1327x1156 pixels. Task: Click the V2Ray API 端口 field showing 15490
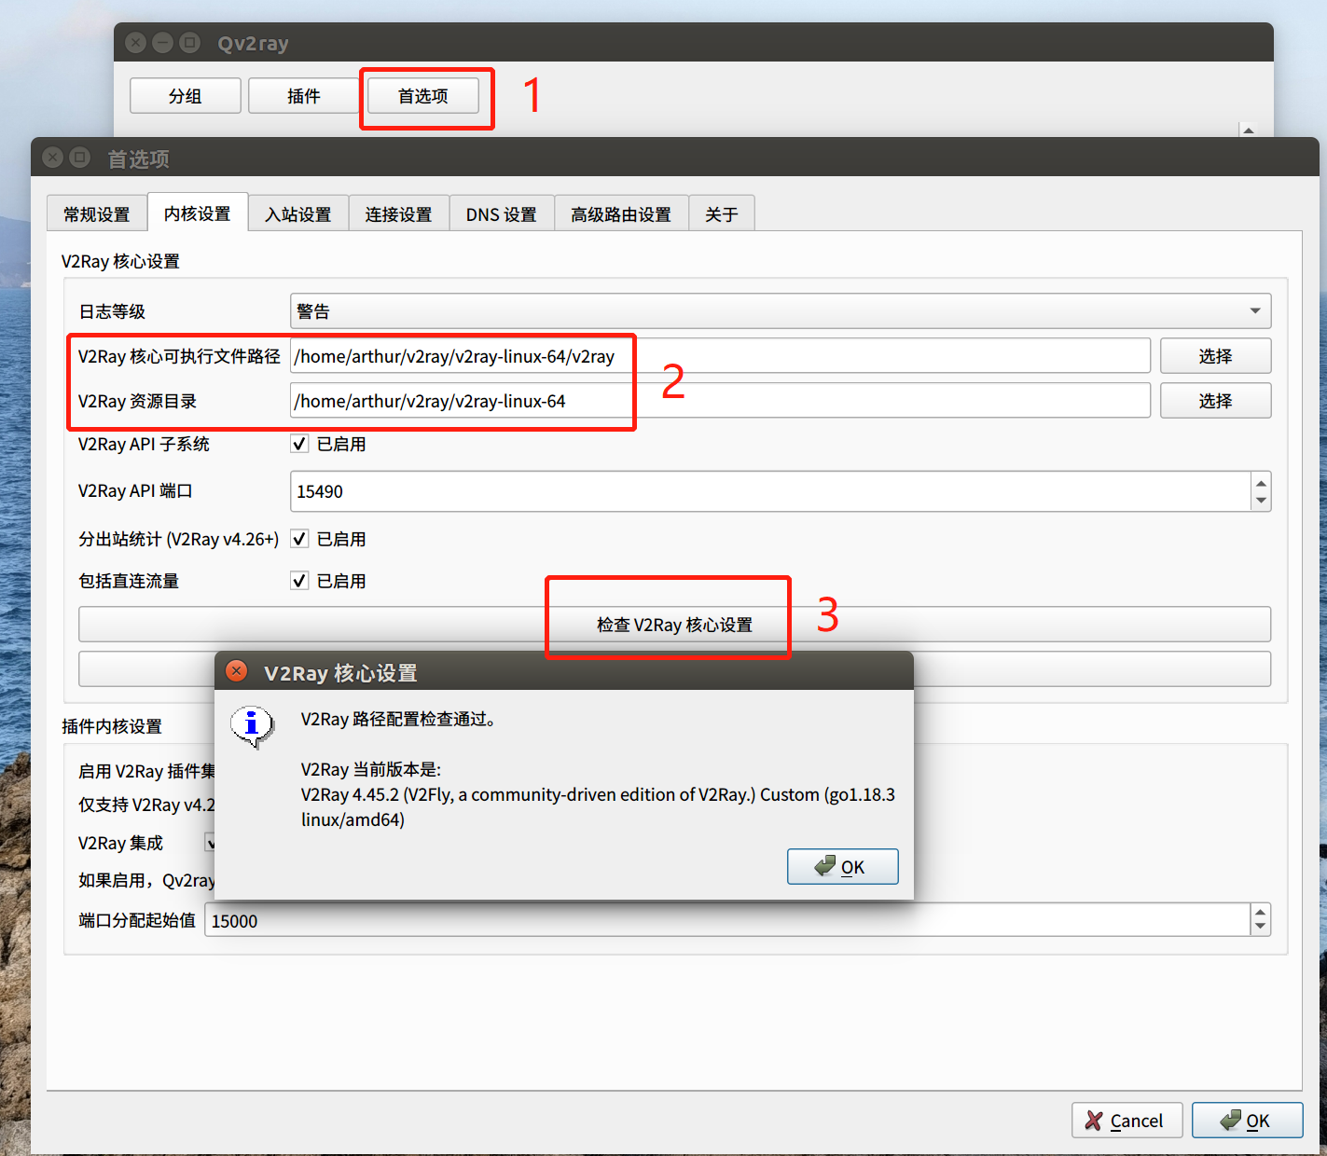pyautogui.click(x=770, y=490)
